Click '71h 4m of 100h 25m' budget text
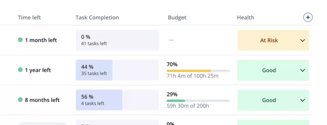The height and width of the screenshot is (125, 327). [192, 76]
